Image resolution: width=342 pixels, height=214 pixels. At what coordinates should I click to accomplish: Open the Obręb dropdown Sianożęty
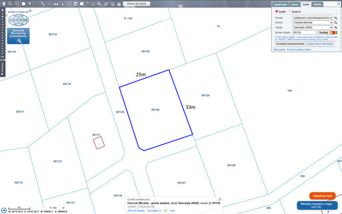coord(312,28)
